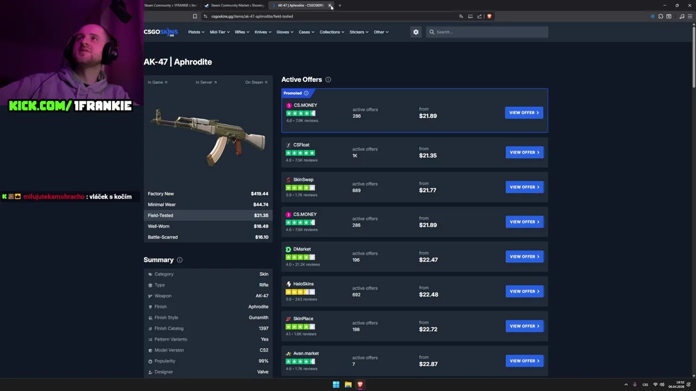Click the Active Offers info icon
This screenshot has height=391, width=696.
tap(328, 80)
